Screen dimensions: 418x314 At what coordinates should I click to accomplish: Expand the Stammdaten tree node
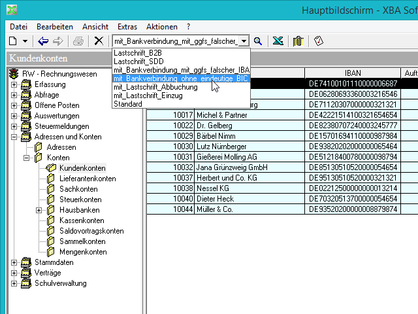click(x=14, y=262)
